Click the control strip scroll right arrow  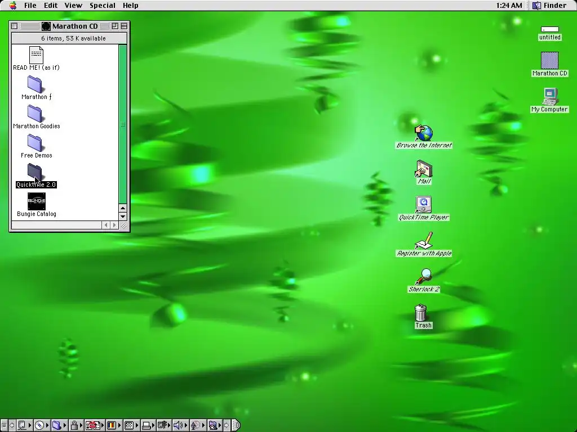coord(227,425)
